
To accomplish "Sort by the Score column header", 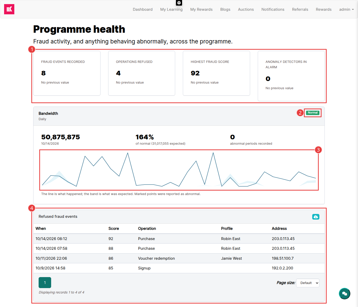I will click(x=114, y=229).
